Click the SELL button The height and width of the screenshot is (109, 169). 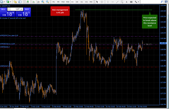(3, 9)
